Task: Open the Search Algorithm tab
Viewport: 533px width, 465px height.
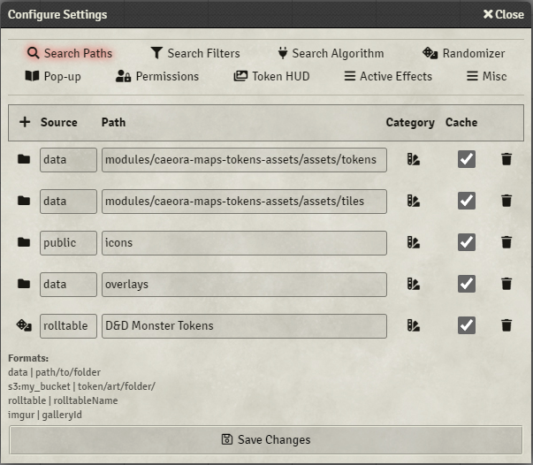Action: pyautogui.click(x=331, y=53)
